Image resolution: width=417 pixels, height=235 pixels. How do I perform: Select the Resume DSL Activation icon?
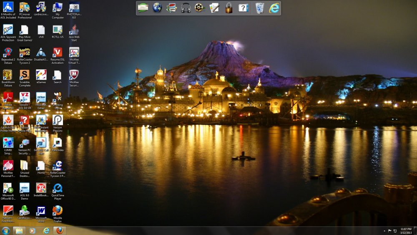tap(58, 56)
